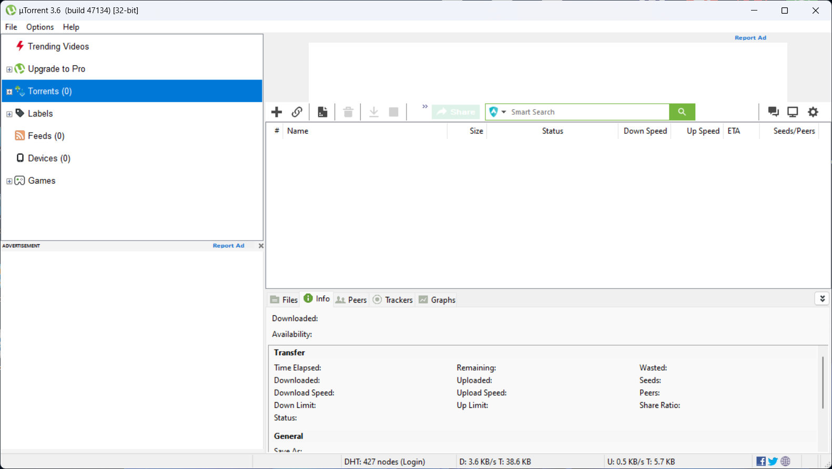The height and width of the screenshot is (469, 832).
Task: Click the Games controller icon
Action: (x=20, y=181)
